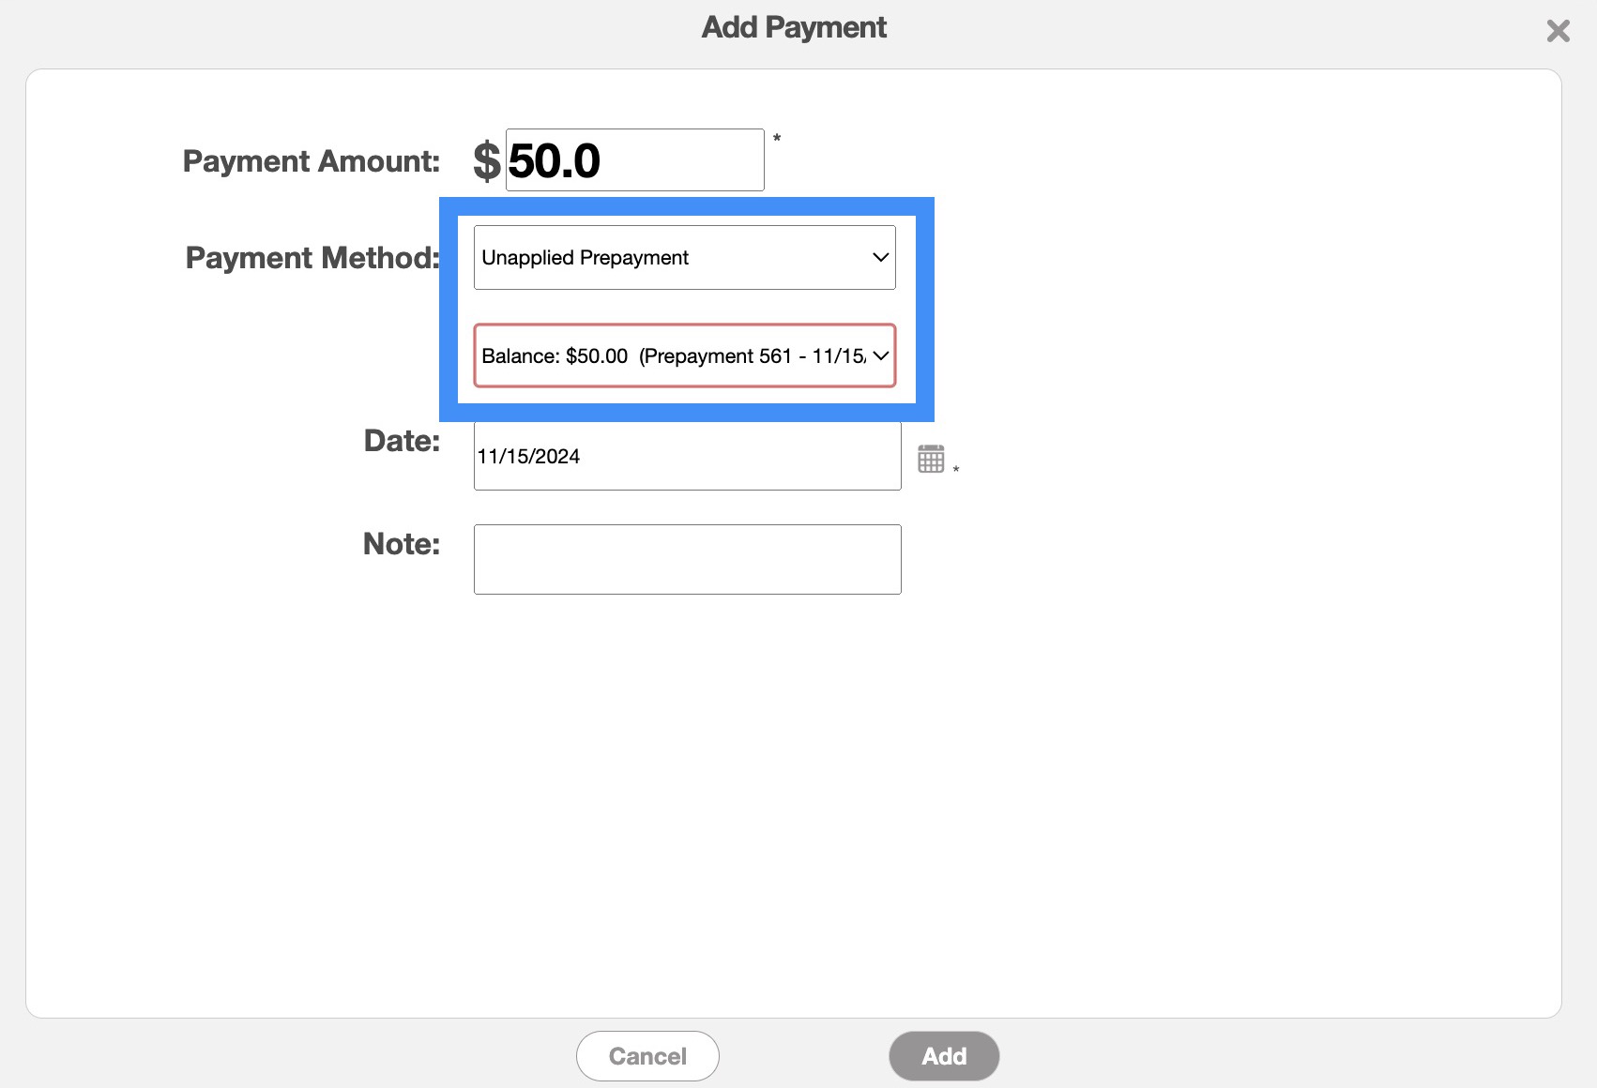Click the "Add Payment" dialog title

tap(794, 27)
